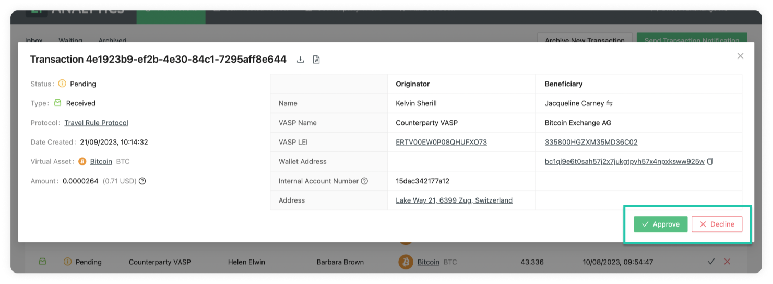Screen dimensions: 773x284
Task: Approve the pending transaction
Action: click(660, 224)
